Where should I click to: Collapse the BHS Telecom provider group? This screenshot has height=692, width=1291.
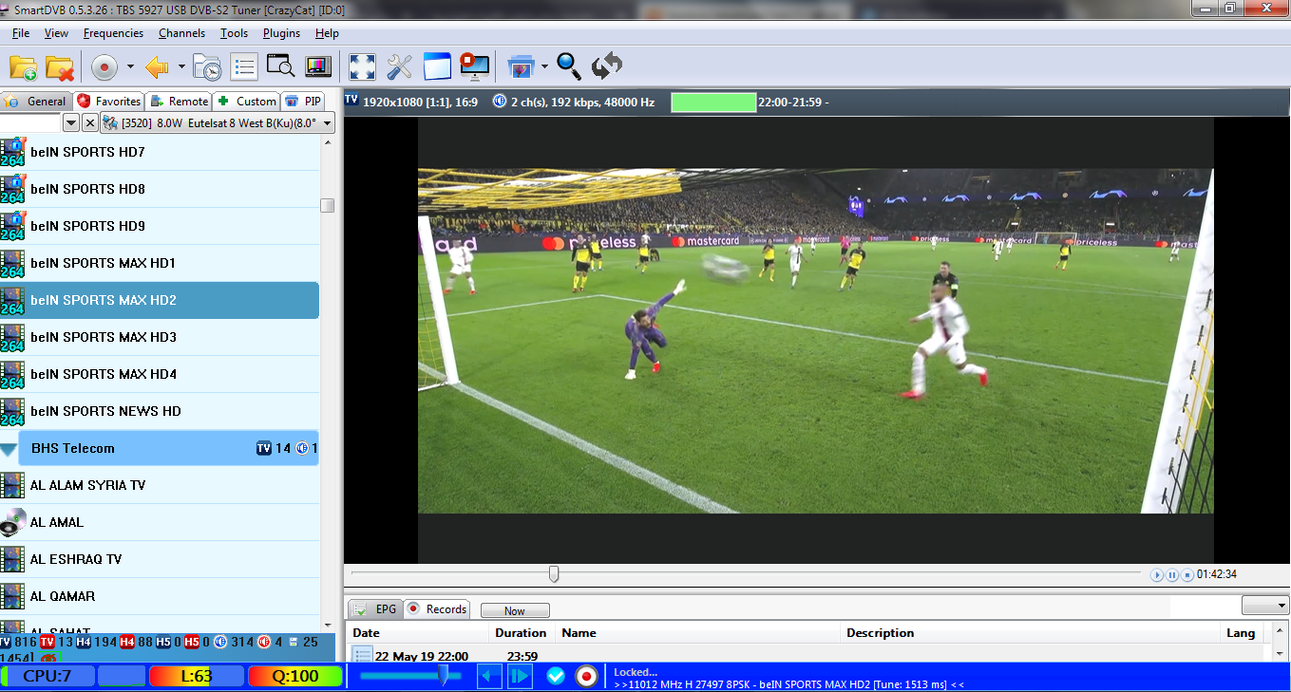(9, 449)
